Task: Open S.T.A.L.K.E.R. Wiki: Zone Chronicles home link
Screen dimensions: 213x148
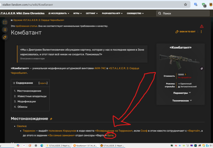Action: (x=22, y=13)
